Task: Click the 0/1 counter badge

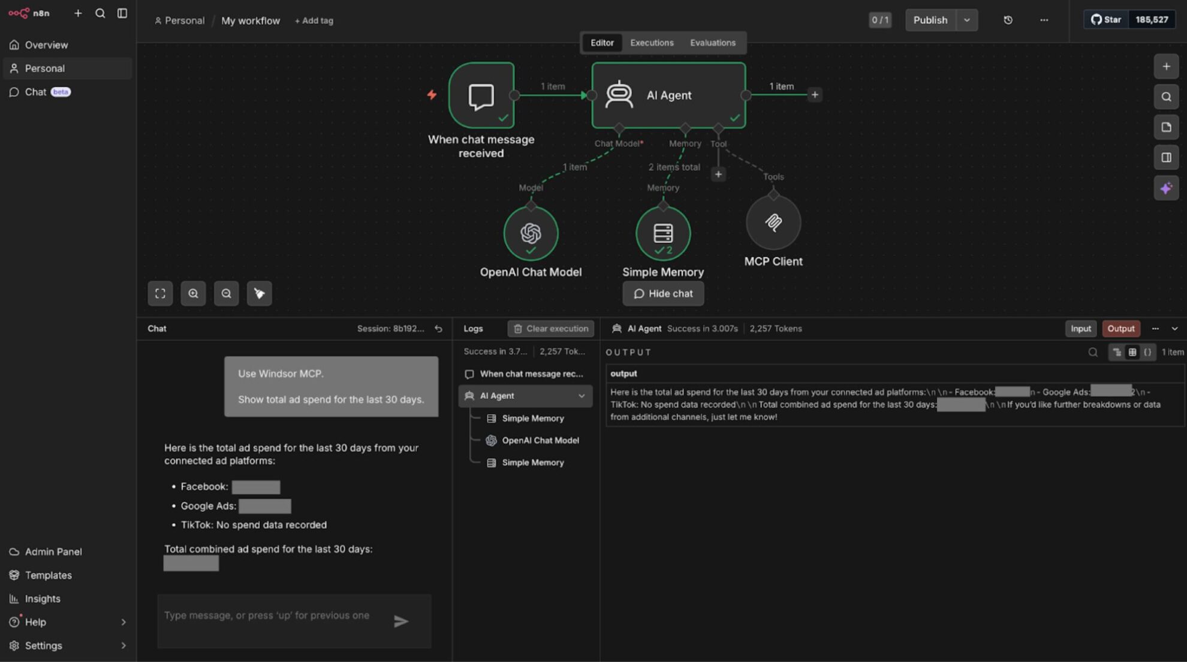Action: coord(879,20)
